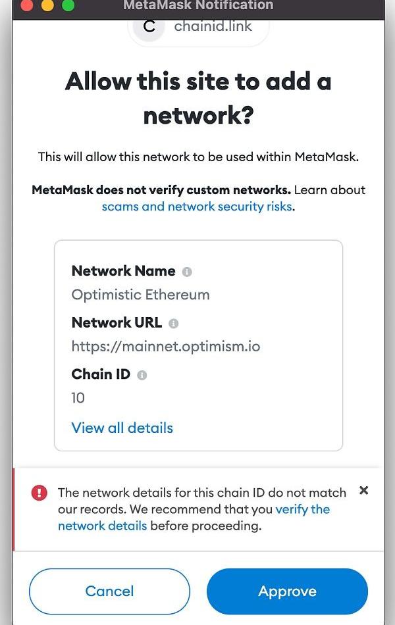Open scams and network security risks link

pyautogui.click(x=197, y=207)
